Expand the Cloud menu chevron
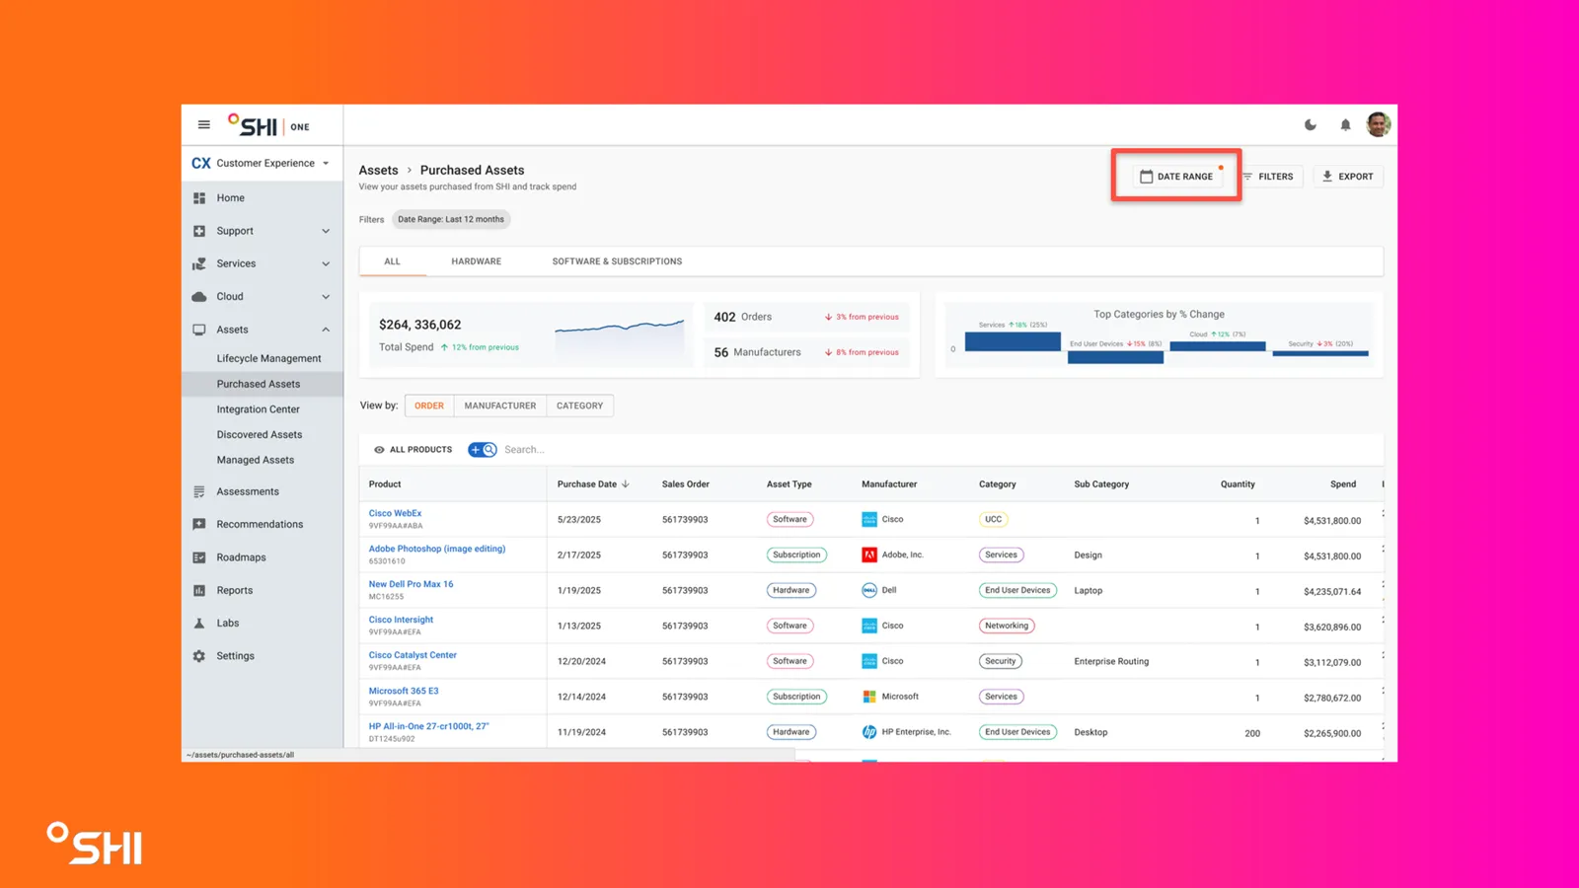1579x888 pixels. pos(326,297)
